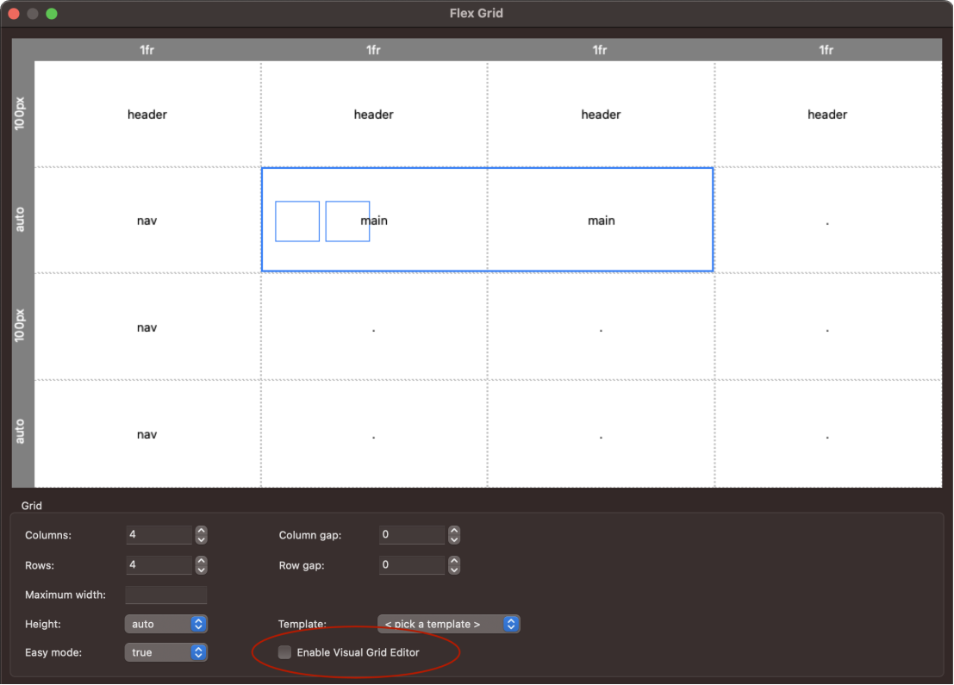The height and width of the screenshot is (685, 954).
Task: Tick the Enable Visual Grid Editor checkbox
Action: click(x=284, y=653)
